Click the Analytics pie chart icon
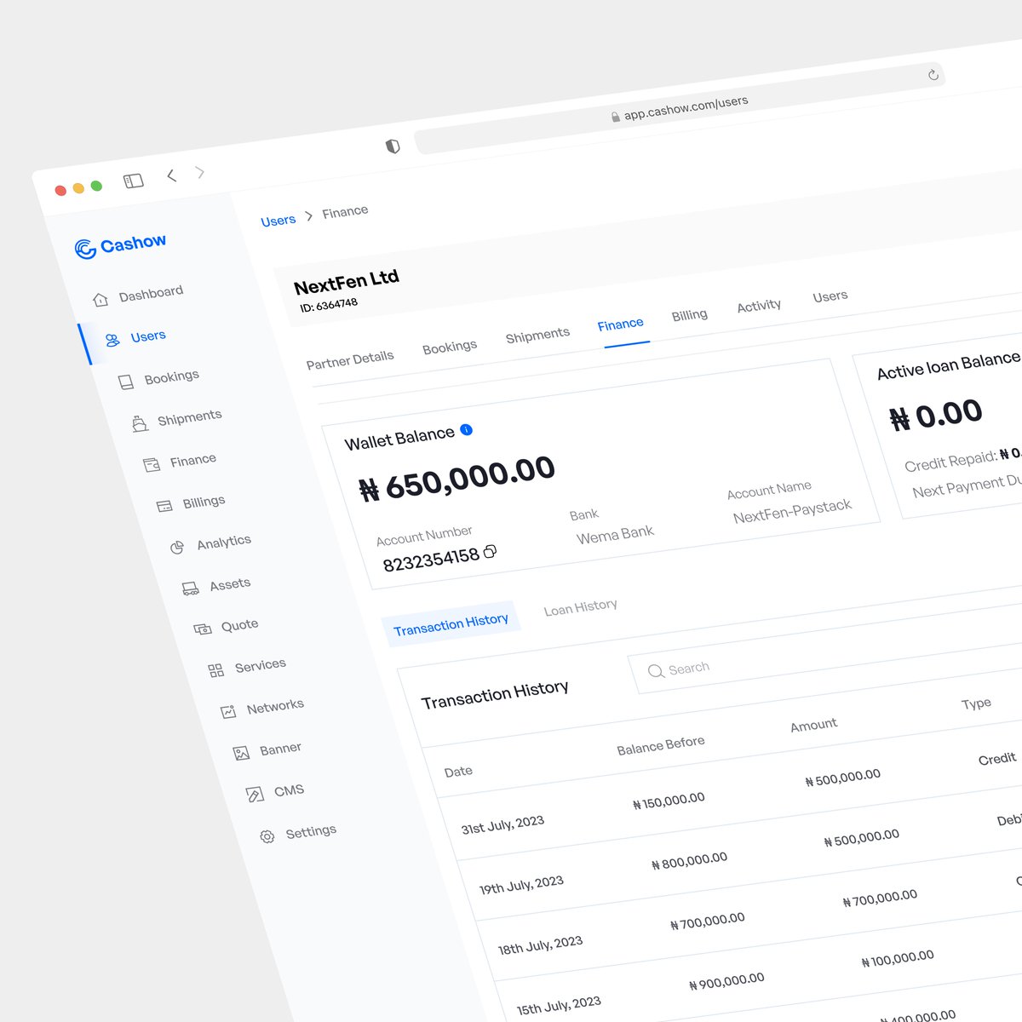Image resolution: width=1022 pixels, height=1022 pixels. click(x=177, y=548)
